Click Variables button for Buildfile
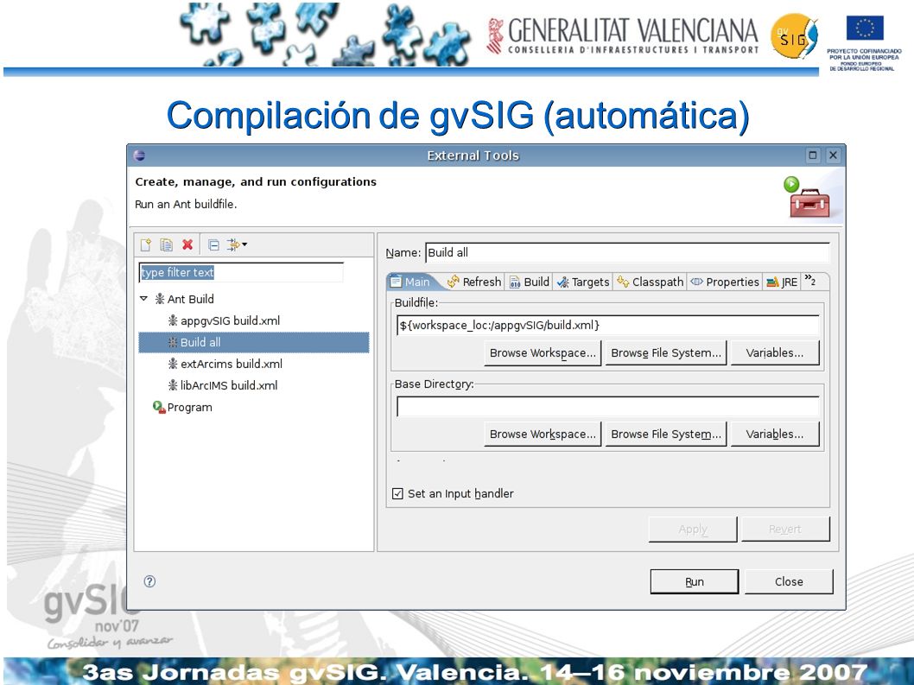The height and width of the screenshot is (685, 914). (x=775, y=352)
